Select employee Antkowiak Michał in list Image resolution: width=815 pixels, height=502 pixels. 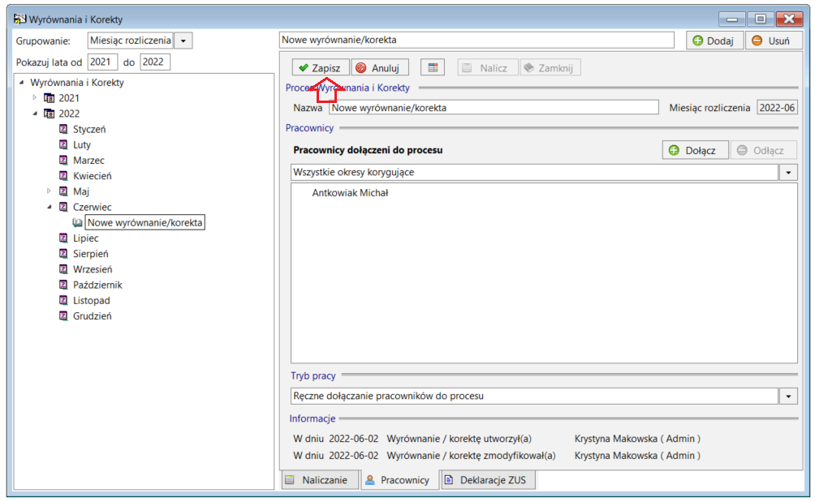(x=350, y=192)
